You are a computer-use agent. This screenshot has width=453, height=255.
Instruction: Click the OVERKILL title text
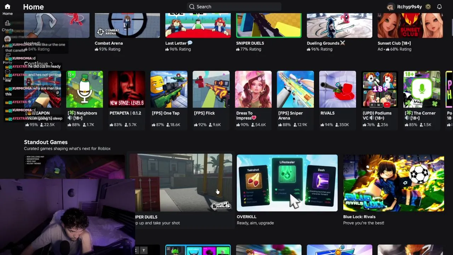pos(247,217)
